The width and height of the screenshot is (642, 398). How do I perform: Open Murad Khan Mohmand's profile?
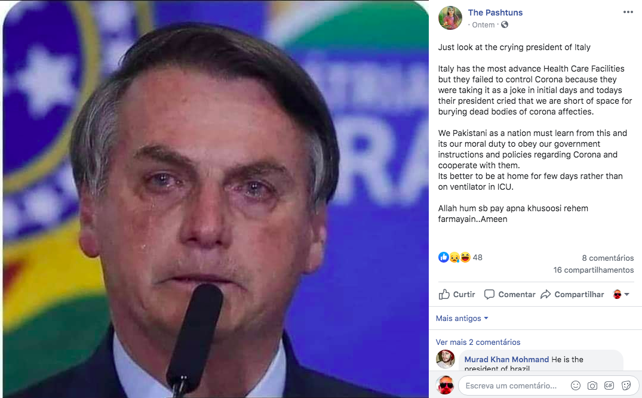pyautogui.click(x=506, y=359)
